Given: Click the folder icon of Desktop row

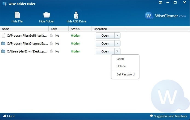Looking at the screenshot, I should click(3, 51).
